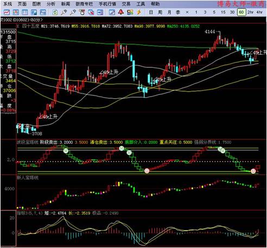
Task: Open the 工具 menu
Action: tap(141, 4)
